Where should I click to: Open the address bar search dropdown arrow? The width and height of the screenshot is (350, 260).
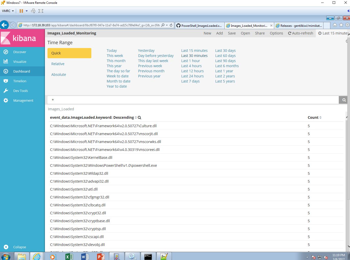(x=167, y=25)
